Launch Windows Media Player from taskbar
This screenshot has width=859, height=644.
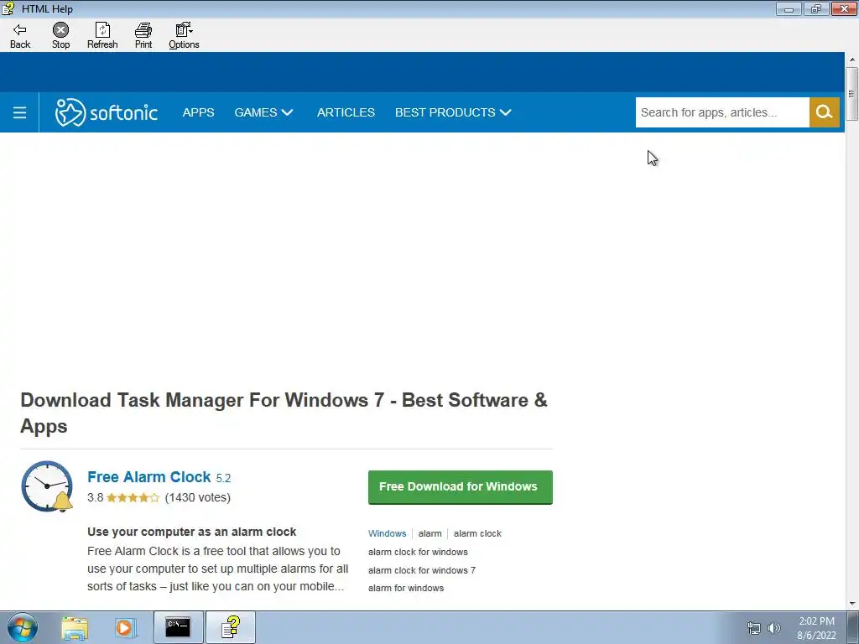coord(124,627)
